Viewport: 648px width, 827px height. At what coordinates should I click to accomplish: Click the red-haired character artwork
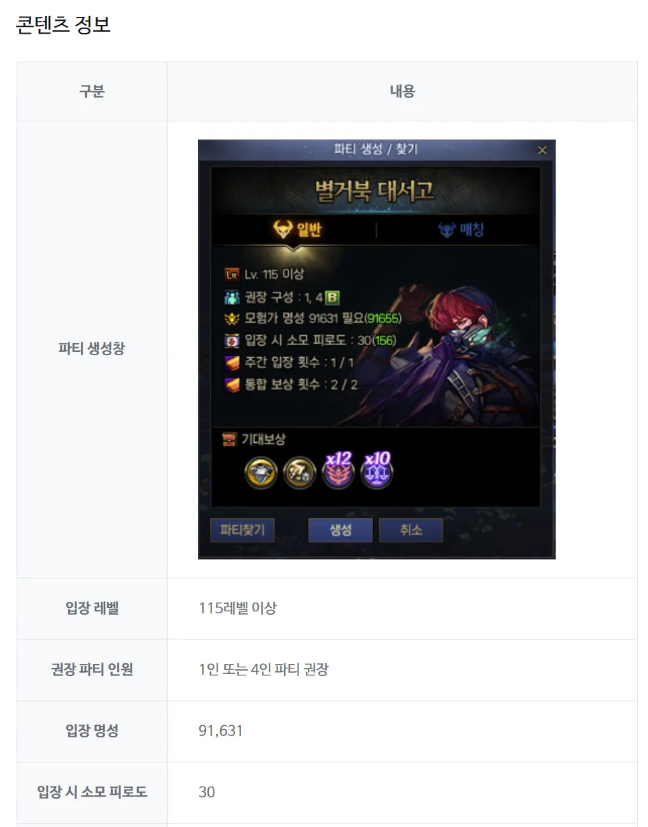pyautogui.click(x=473, y=349)
